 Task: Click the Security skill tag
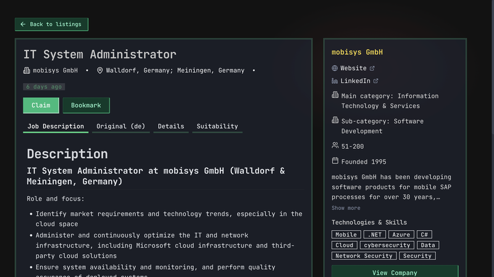point(417,256)
